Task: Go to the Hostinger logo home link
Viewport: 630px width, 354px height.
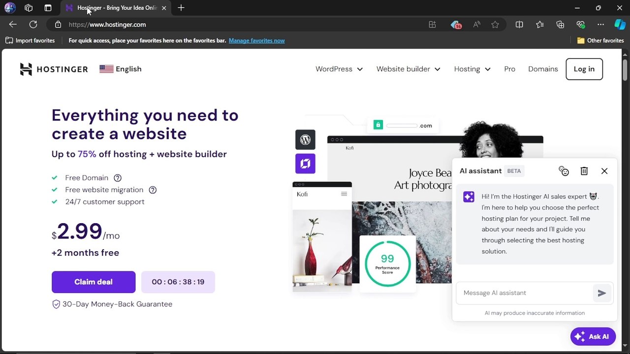Action: pyautogui.click(x=54, y=69)
